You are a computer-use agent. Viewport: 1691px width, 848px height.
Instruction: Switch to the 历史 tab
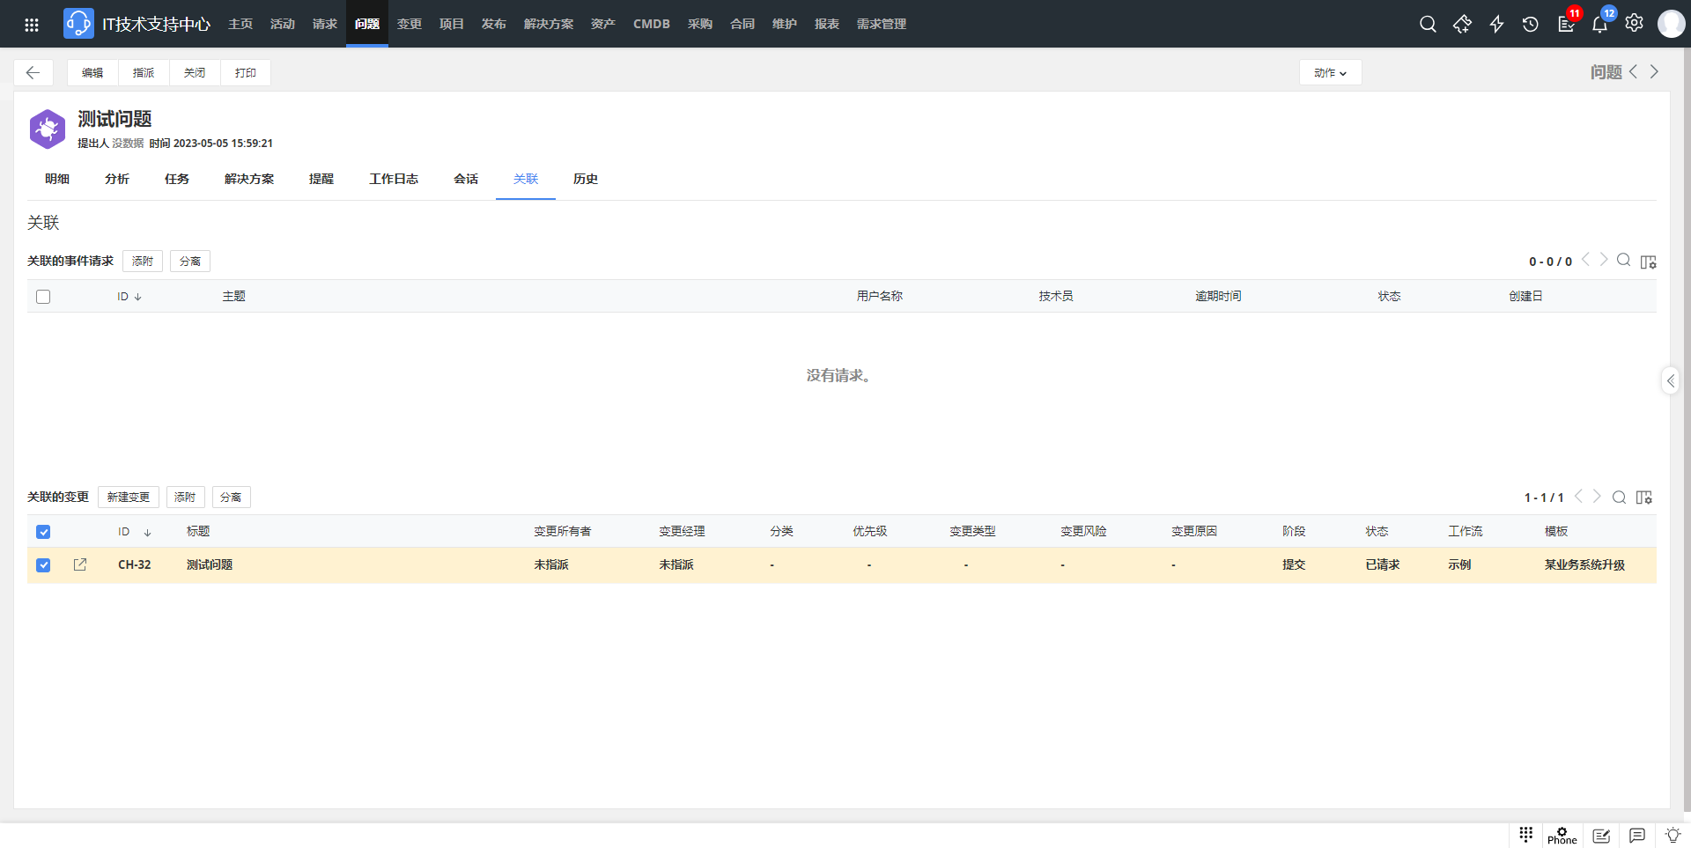pos(586,179)
